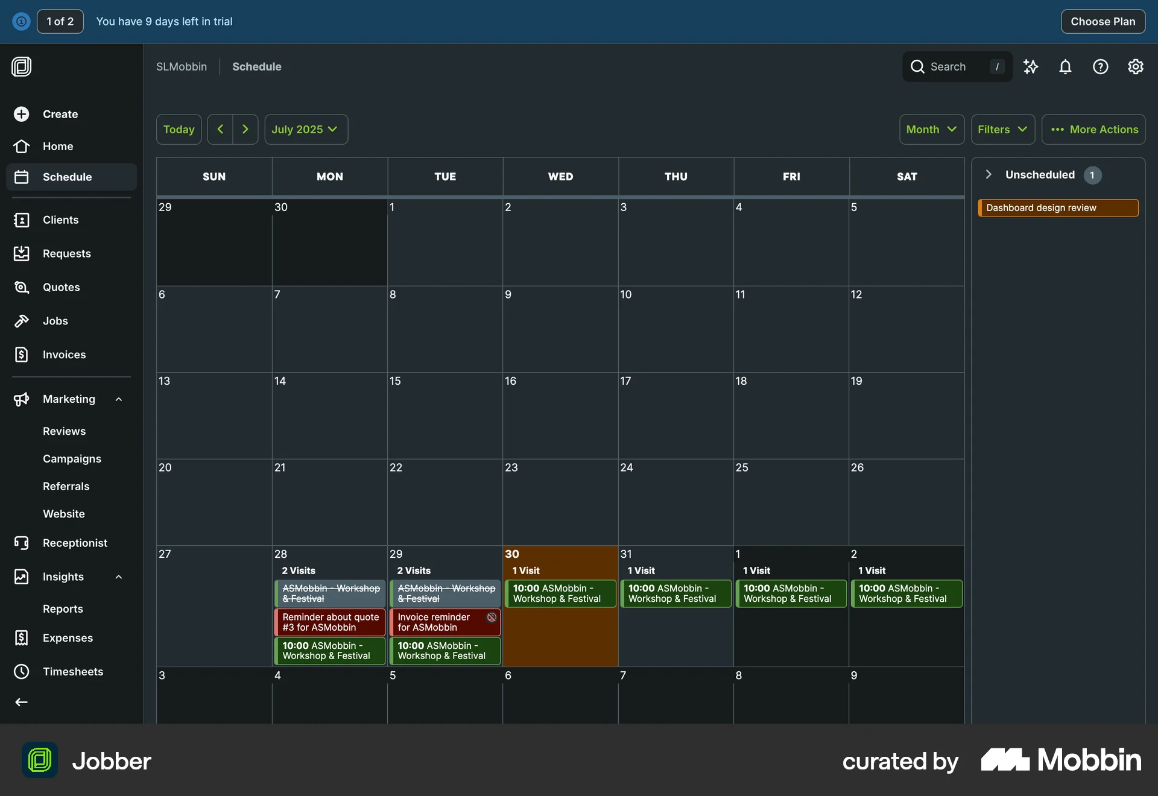Open the Filters dropdown

coord(1001,129)
